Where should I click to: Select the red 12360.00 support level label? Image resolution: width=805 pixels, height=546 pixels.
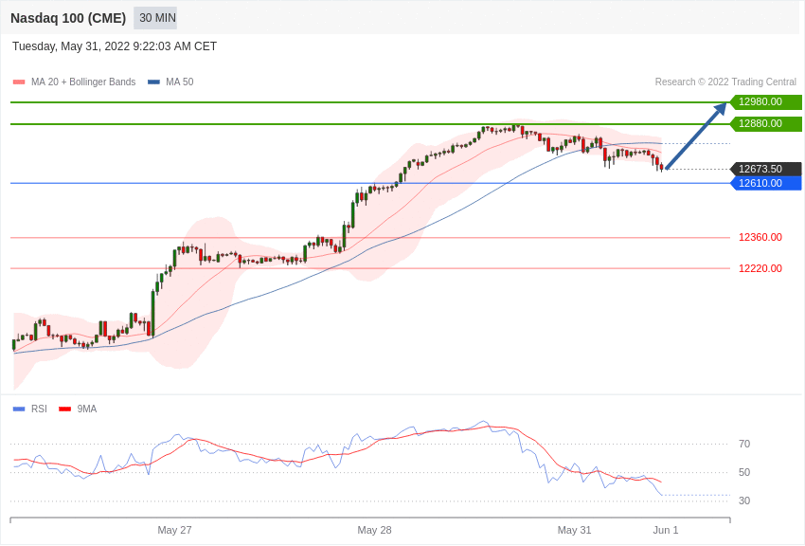coord(760,238)
